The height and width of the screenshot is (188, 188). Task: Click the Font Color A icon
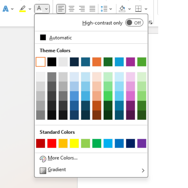(x=39, y=9)
